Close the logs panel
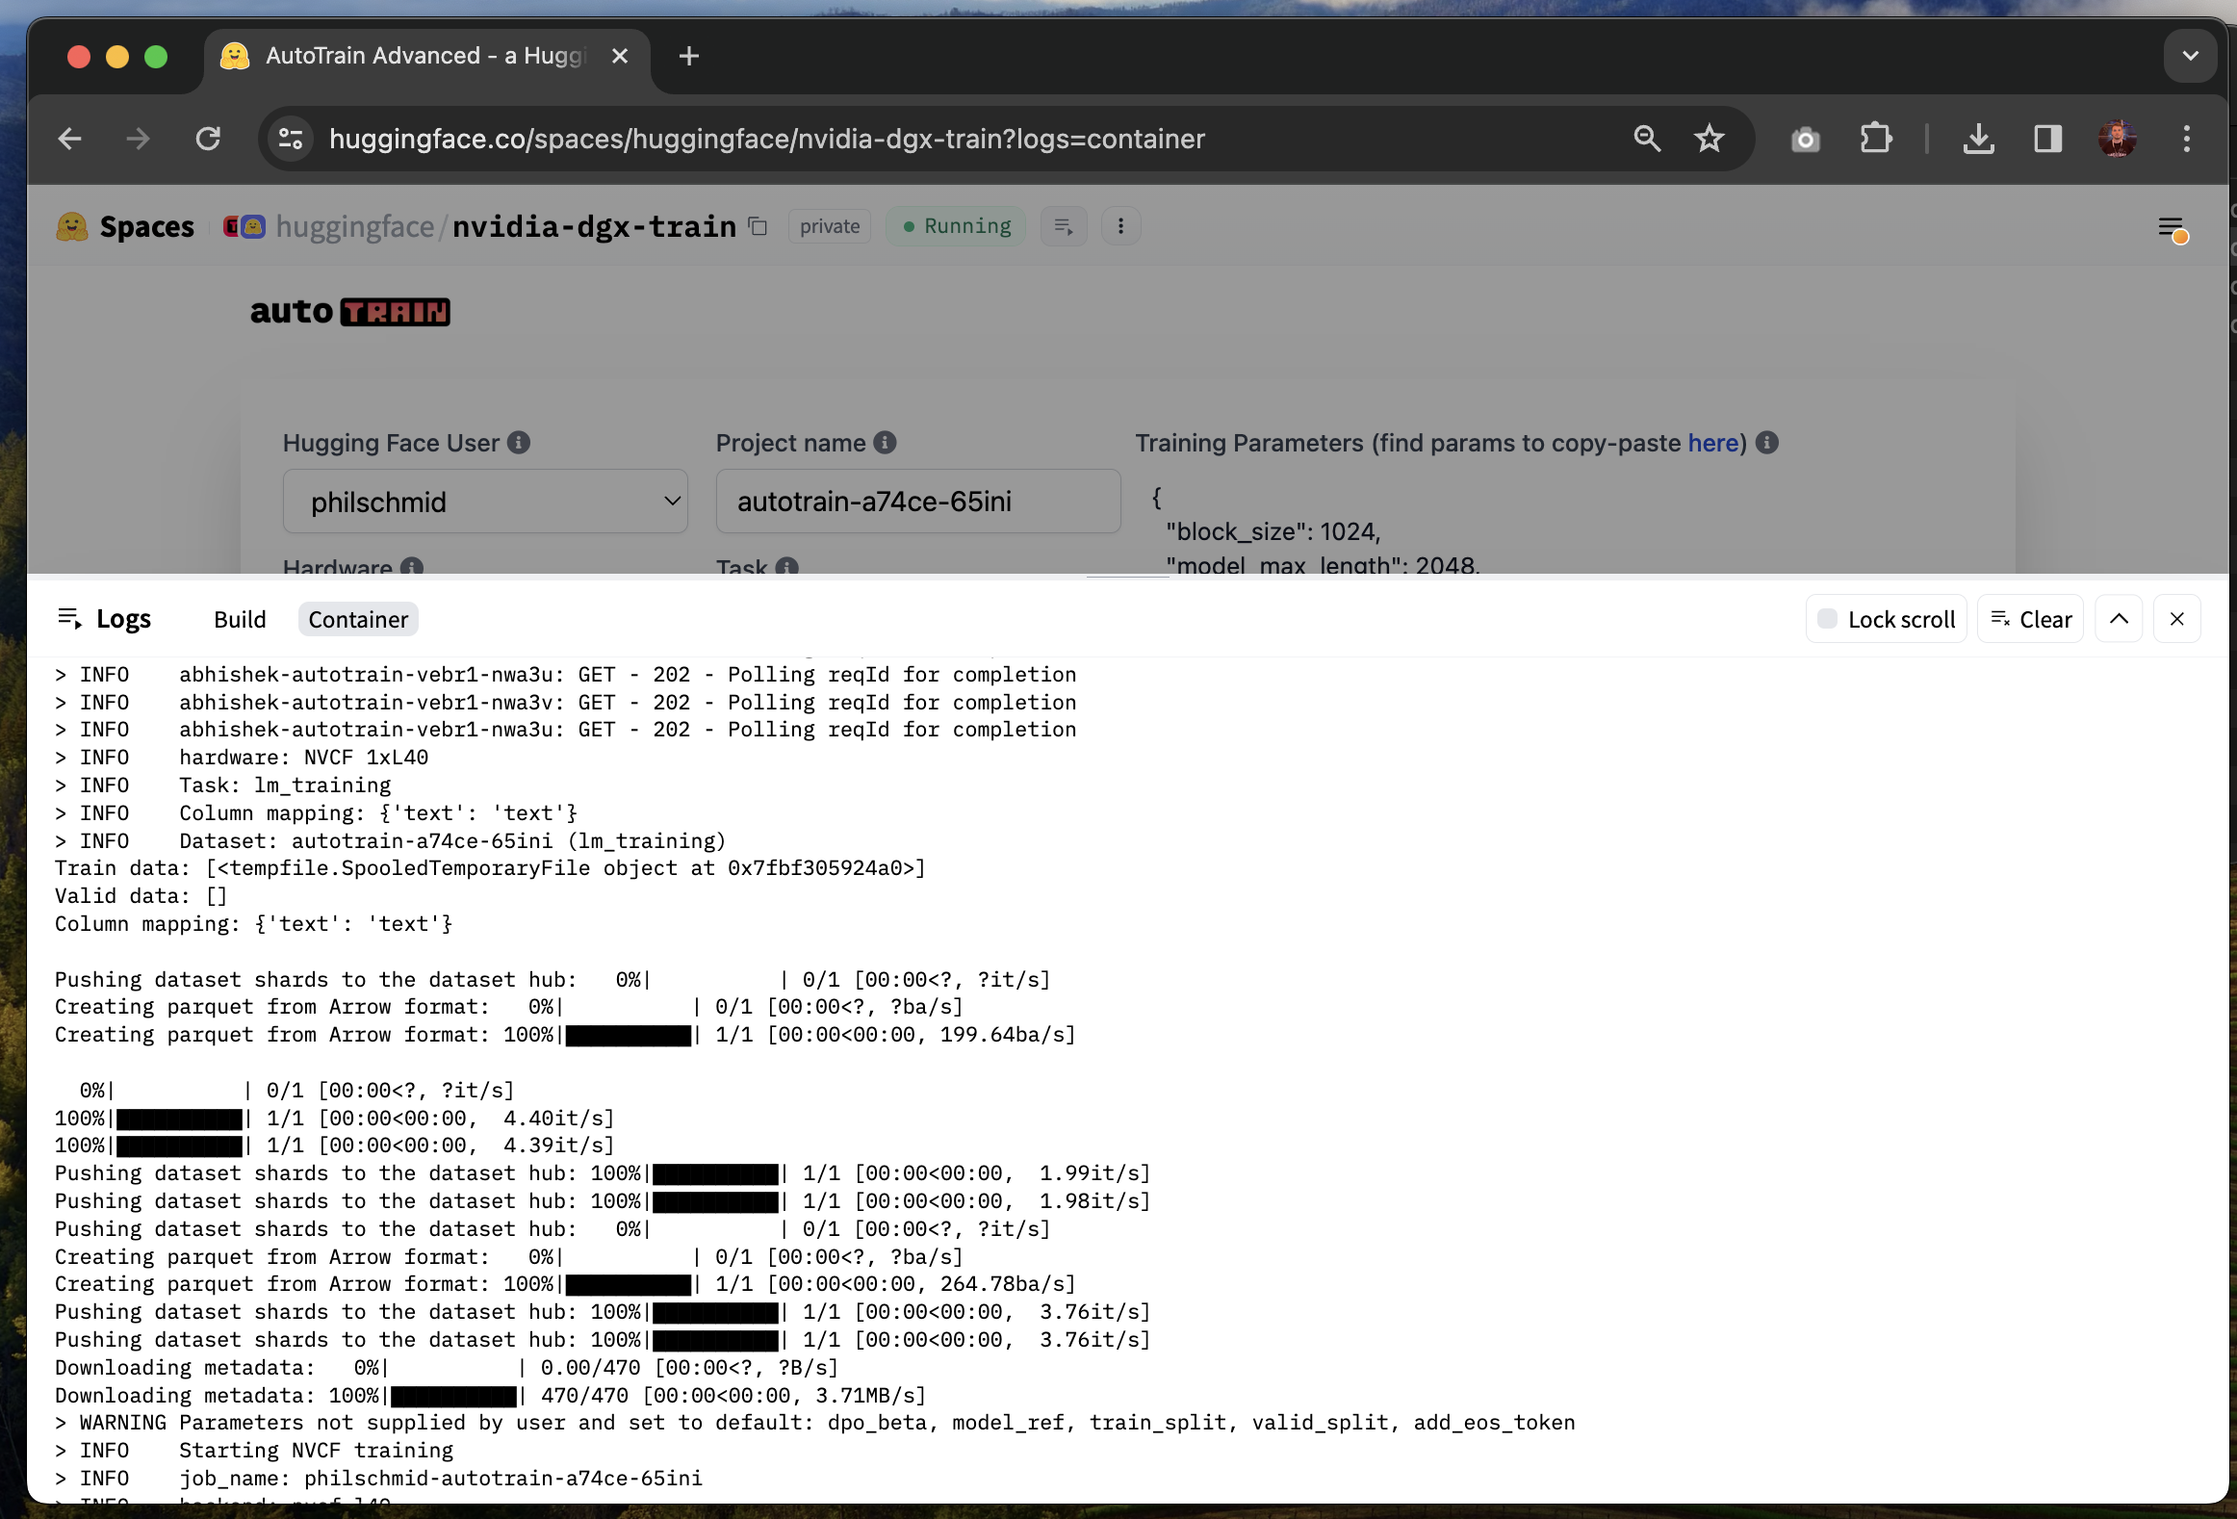Viewport: 2237px width, 1519px height. [2177, 619]
